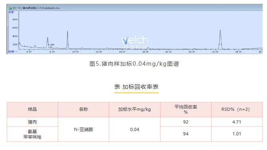The image size is (267, 150).
Task: Click the peak near 9.3 minutes
Action: tap(68, 40)
